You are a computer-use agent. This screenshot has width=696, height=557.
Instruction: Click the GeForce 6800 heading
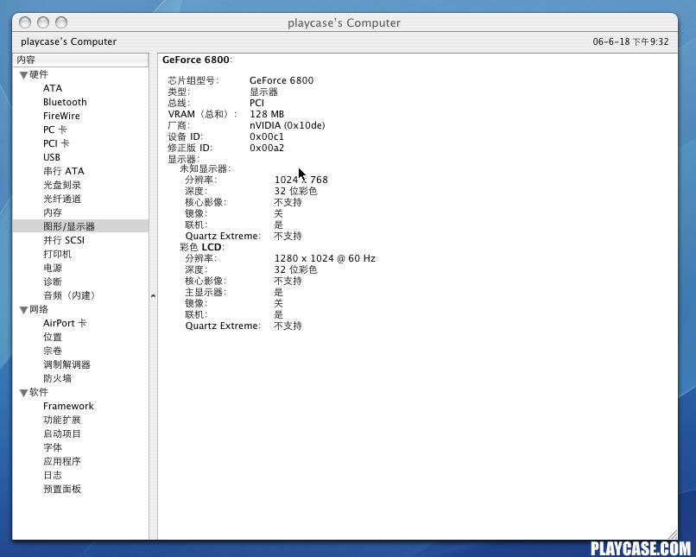[197, 60]
